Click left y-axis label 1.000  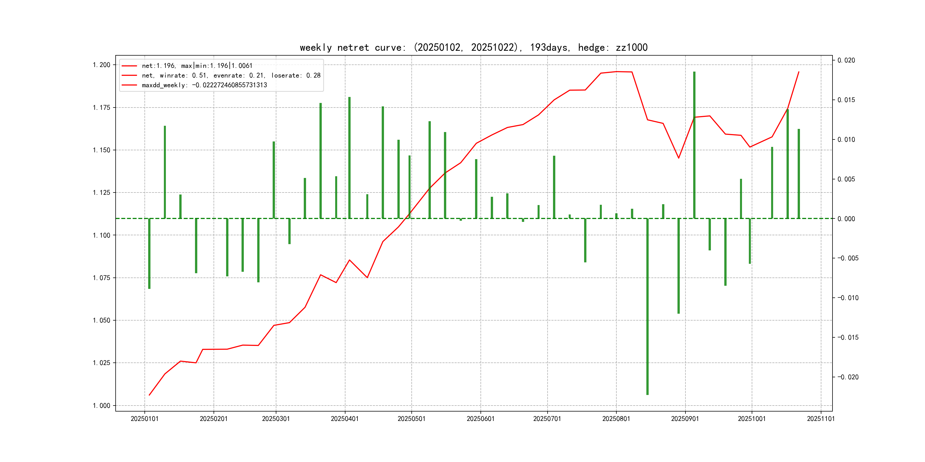click(x=101, y=406)
